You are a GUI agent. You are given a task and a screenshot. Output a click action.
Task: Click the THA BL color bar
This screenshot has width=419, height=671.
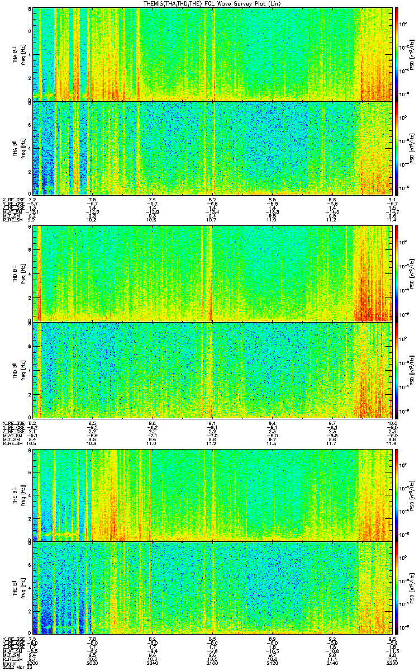(397, 54)
